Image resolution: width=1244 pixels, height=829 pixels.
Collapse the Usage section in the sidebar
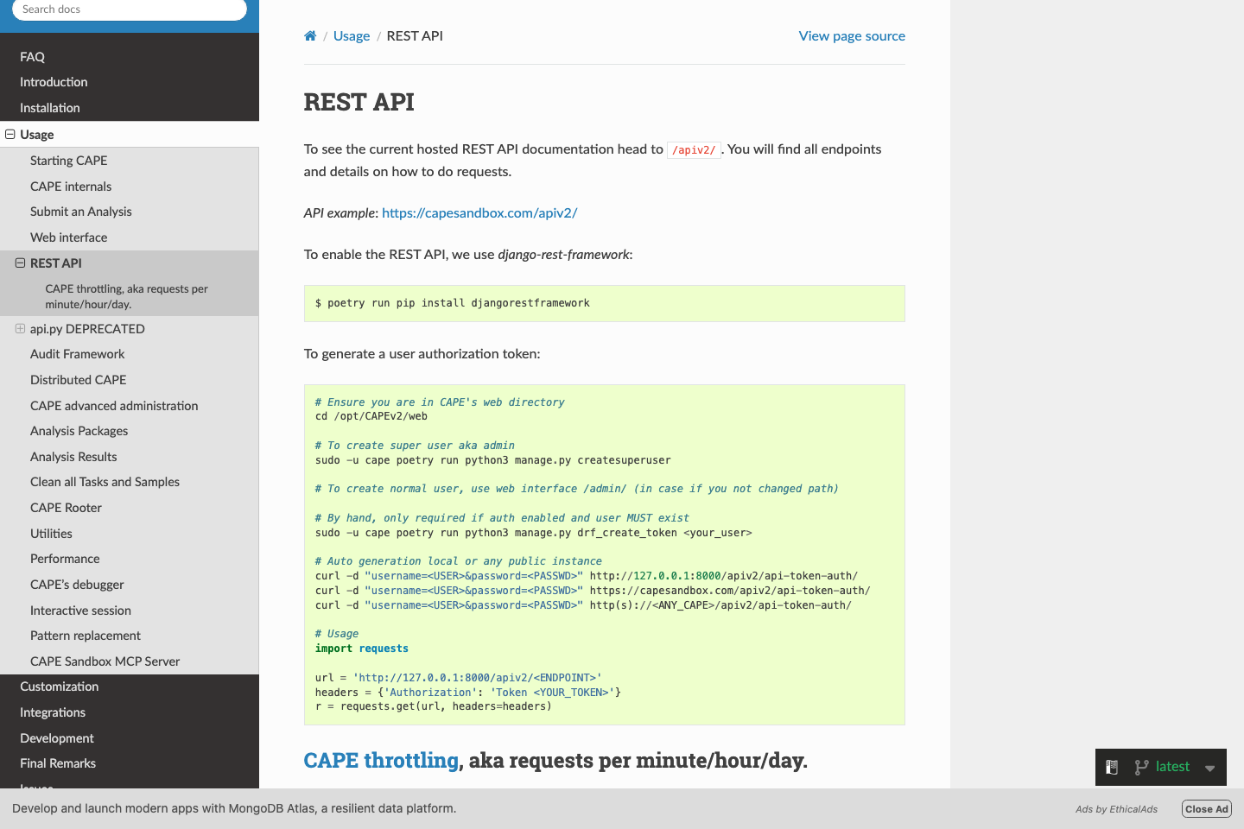click(8, 135)
